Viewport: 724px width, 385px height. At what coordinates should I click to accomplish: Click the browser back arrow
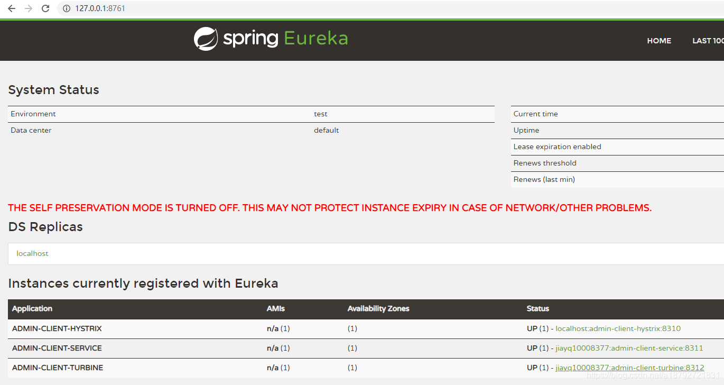coord(12,8)
